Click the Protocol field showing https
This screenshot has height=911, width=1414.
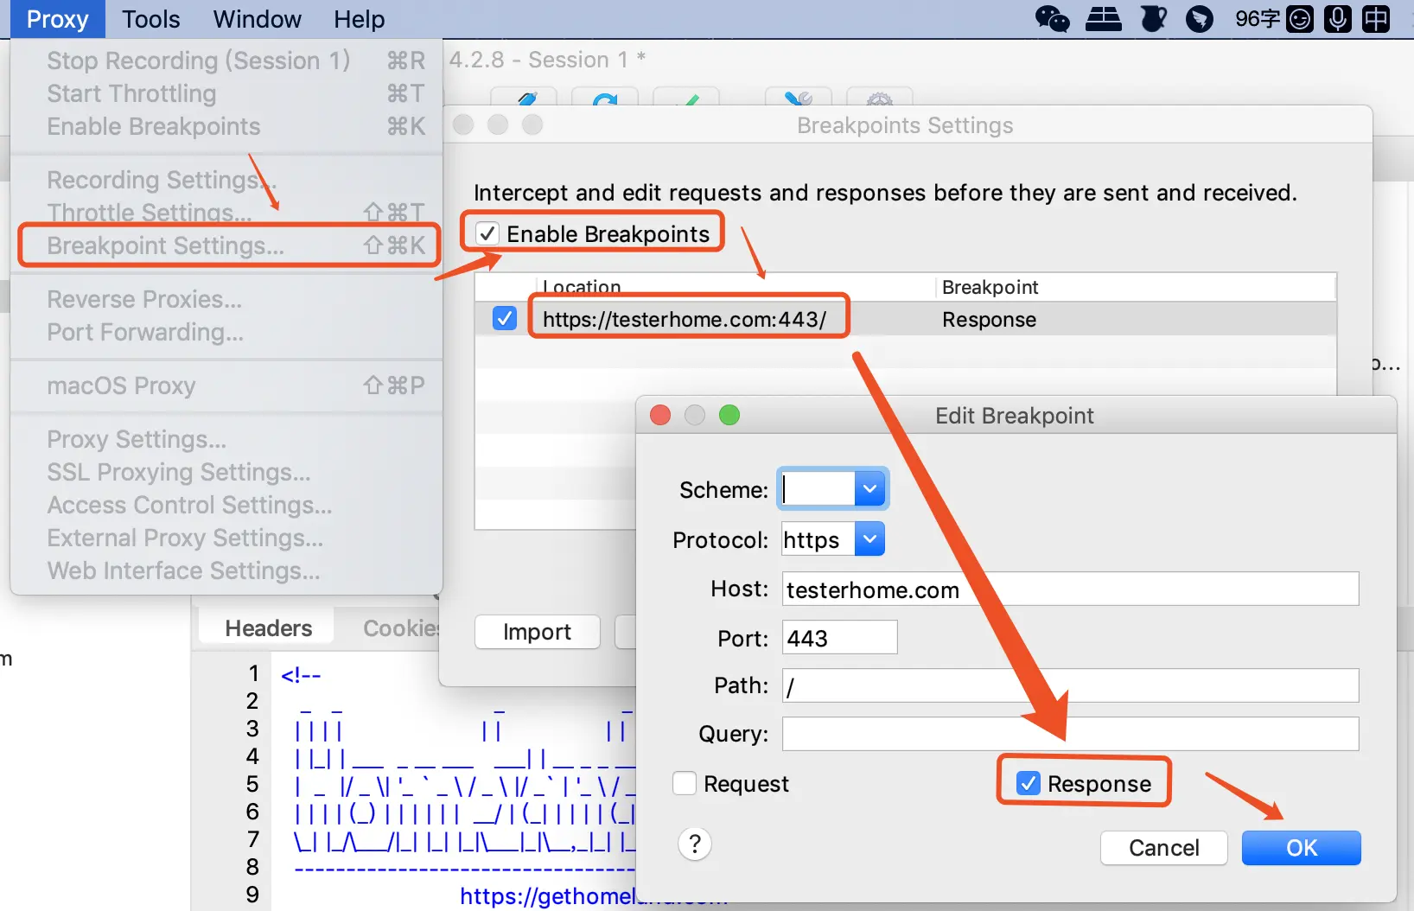[x=818, y=539]
